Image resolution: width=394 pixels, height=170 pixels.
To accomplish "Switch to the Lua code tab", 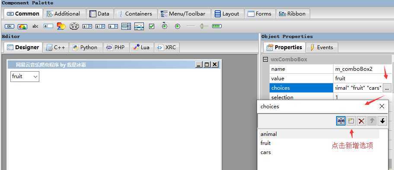I will point(142,47).
